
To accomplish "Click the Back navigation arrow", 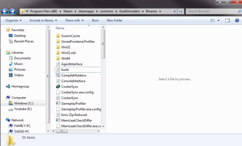I will 5,11.
